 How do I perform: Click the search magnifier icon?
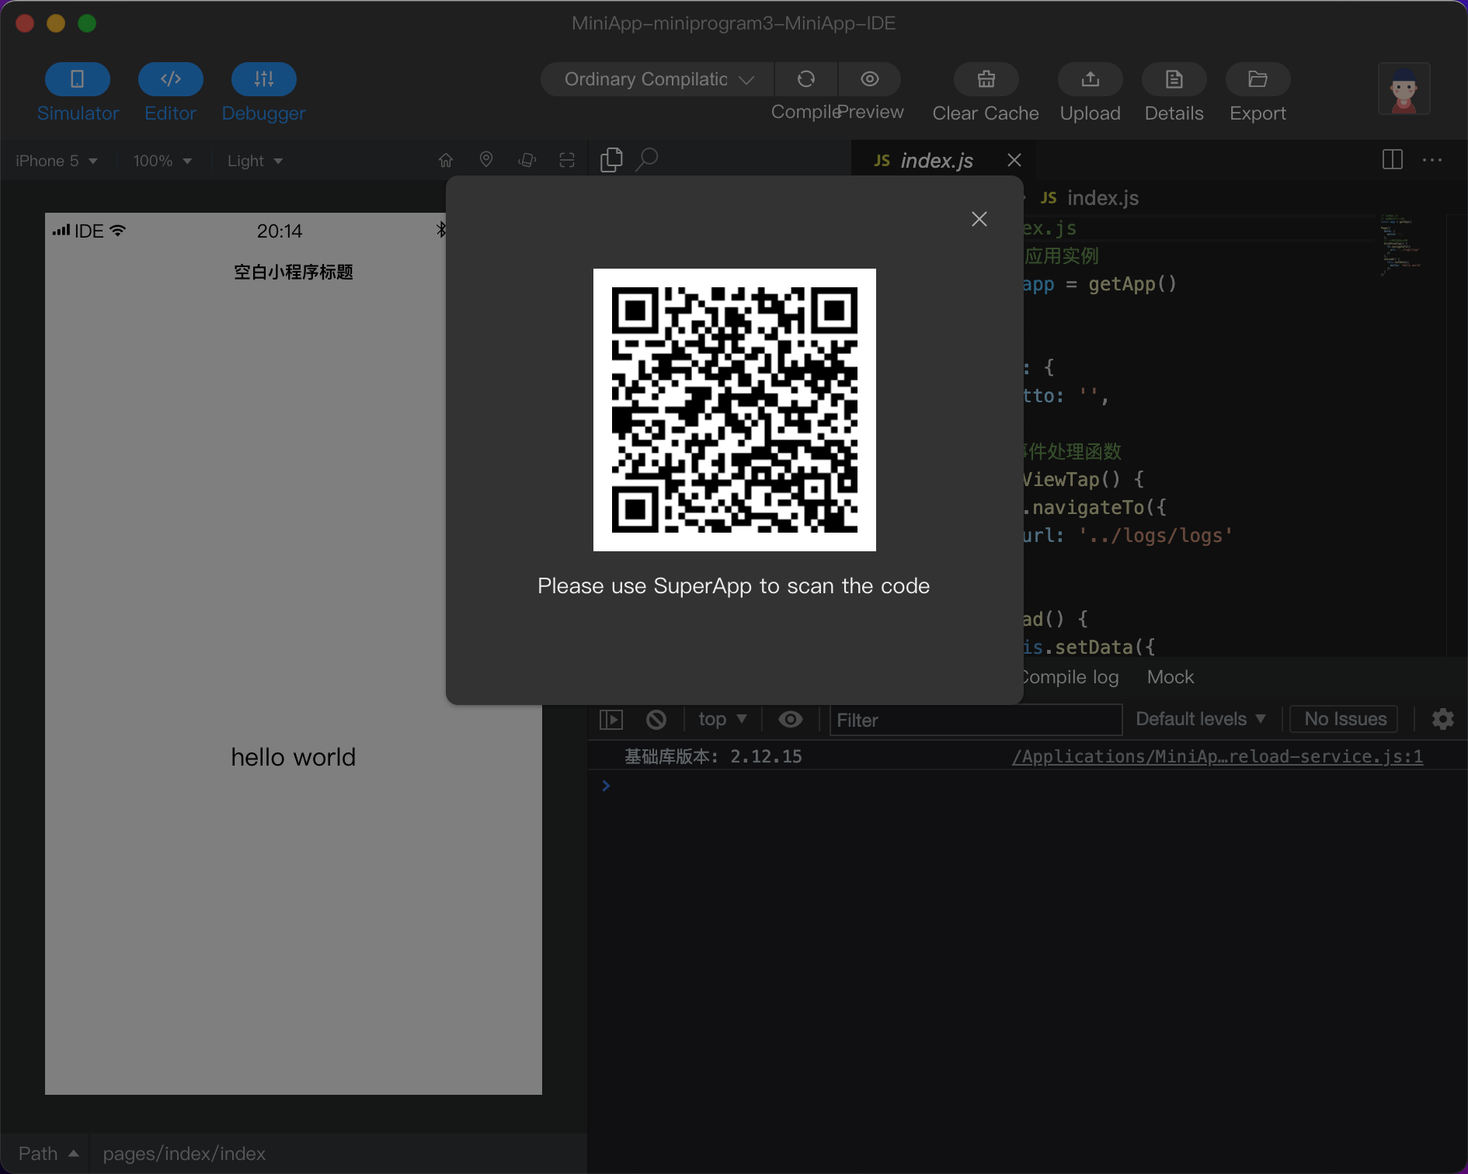(x=647, y=160)
